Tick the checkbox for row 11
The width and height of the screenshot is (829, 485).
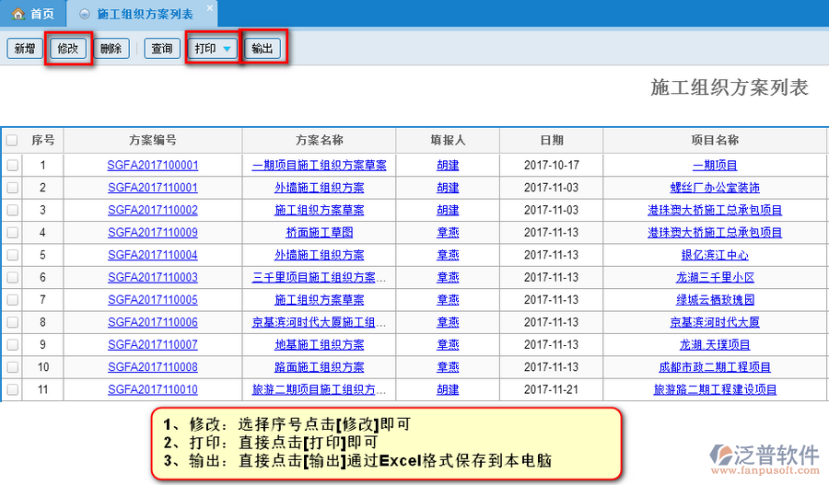[12, 389]
